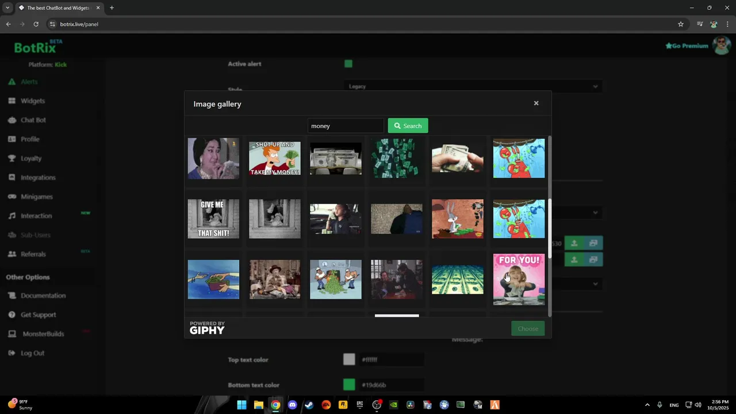
Task: Go back in the browser
Action: (8, 24)
